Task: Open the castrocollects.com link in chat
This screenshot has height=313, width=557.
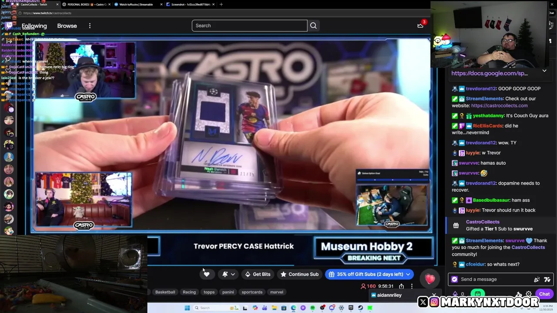Action: coord(499,106)
